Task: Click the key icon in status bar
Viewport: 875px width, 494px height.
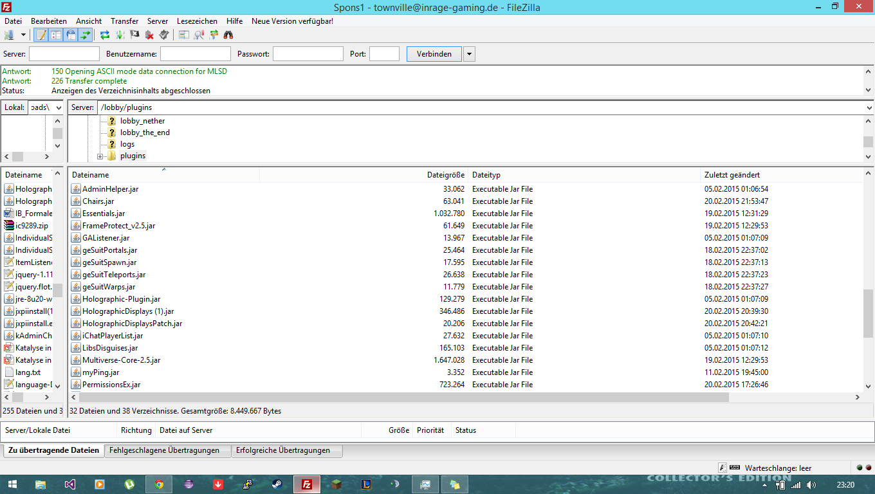Action: click(x=723, y=468)
